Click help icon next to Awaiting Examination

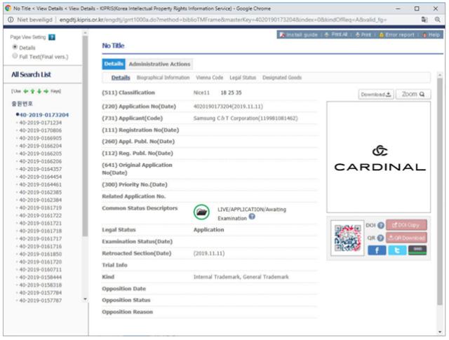[252, 217]
